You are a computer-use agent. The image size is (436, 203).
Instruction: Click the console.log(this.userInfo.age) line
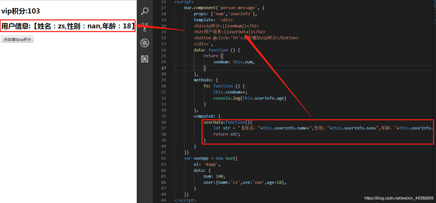250,98
